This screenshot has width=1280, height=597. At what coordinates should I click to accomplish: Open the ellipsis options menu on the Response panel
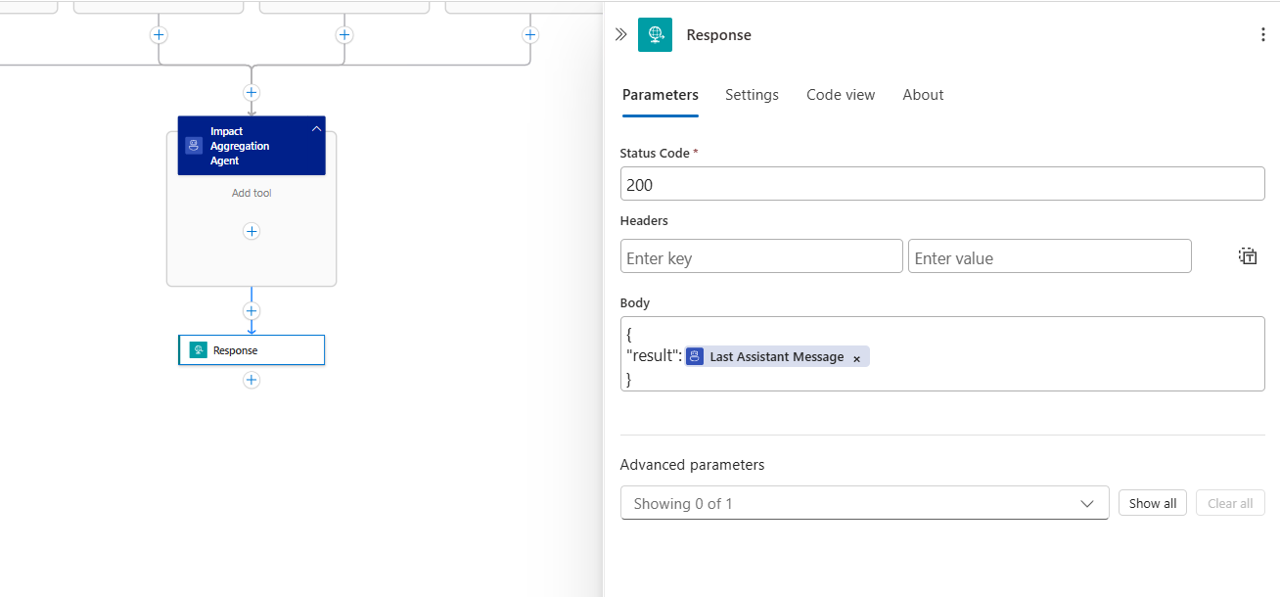(1262, 33)
